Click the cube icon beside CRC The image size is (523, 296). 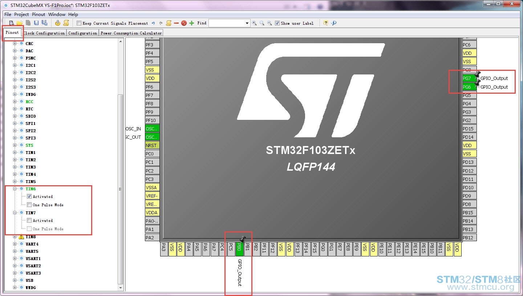pyautogui.click(x=21, y=44)
